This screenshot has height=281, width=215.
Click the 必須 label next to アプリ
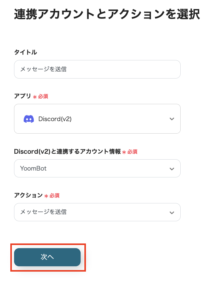(x=42, y=96)
